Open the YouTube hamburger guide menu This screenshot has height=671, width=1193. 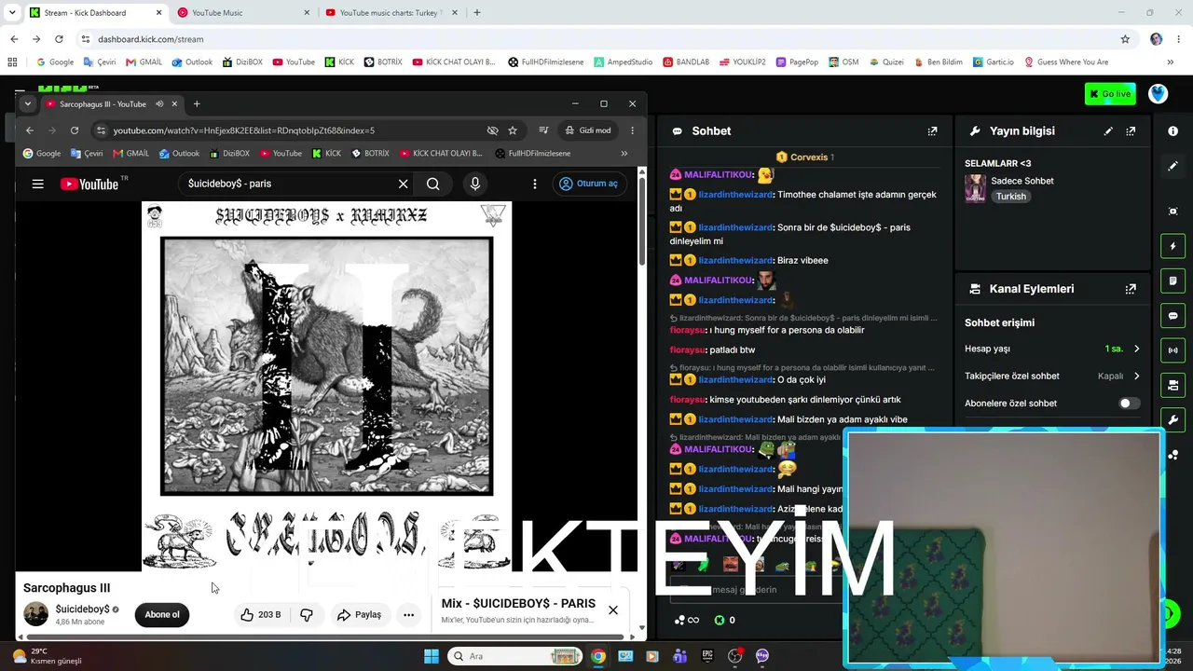coord(37,184)
